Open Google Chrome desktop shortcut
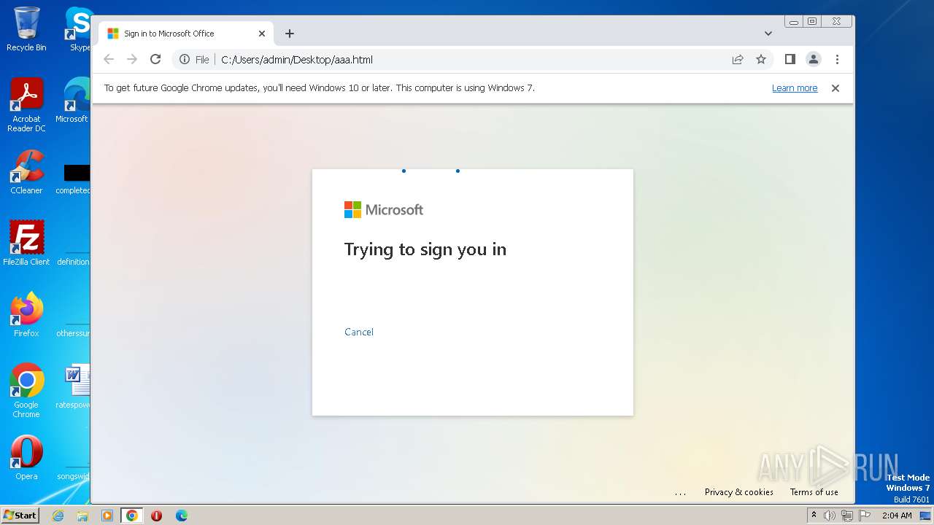This screenshot has width=934, height=525. coord(26,391)
